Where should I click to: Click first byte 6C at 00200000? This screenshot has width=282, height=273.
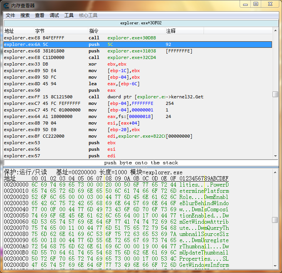click(35, 185)
